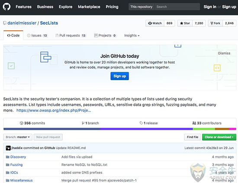Fork the repository via Fork icon
The height and width of the screenshot is (183, 238).
tap(215, 23)
